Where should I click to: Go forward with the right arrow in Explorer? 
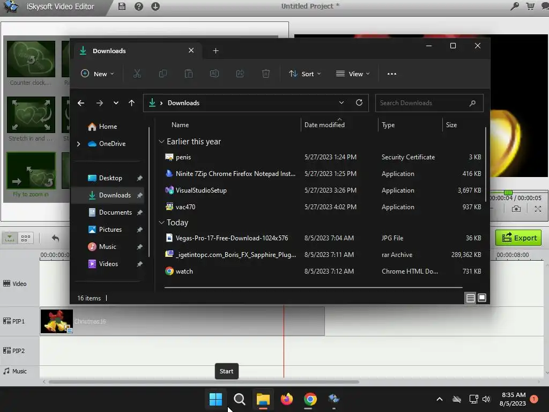(x=99, y=103)
